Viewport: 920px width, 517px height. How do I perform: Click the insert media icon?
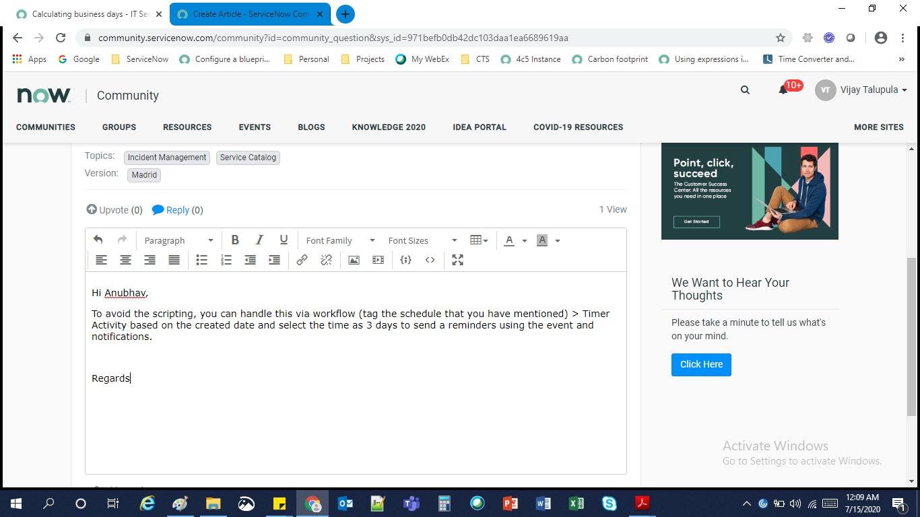(378, 260)
